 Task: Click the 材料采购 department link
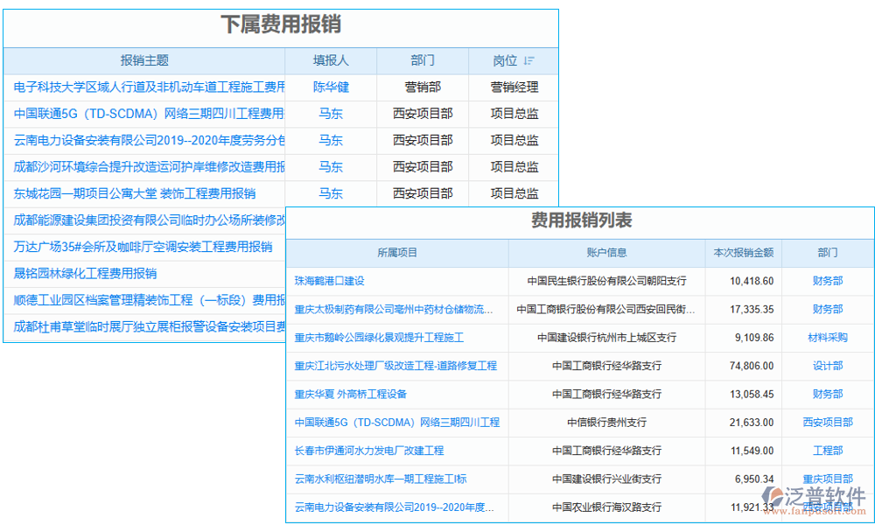point(828,338)
